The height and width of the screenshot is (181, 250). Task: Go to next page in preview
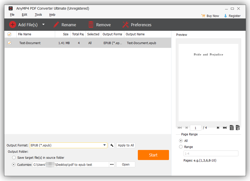pyautogui.click(x=218, y=128)
